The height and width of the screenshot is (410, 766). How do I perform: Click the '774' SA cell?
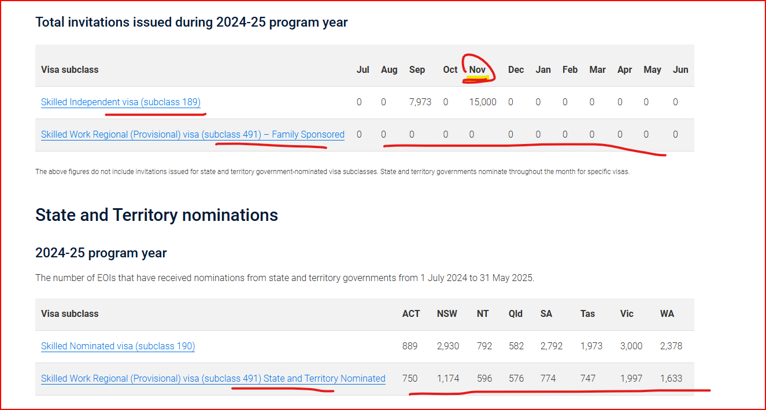coord(548,379)
